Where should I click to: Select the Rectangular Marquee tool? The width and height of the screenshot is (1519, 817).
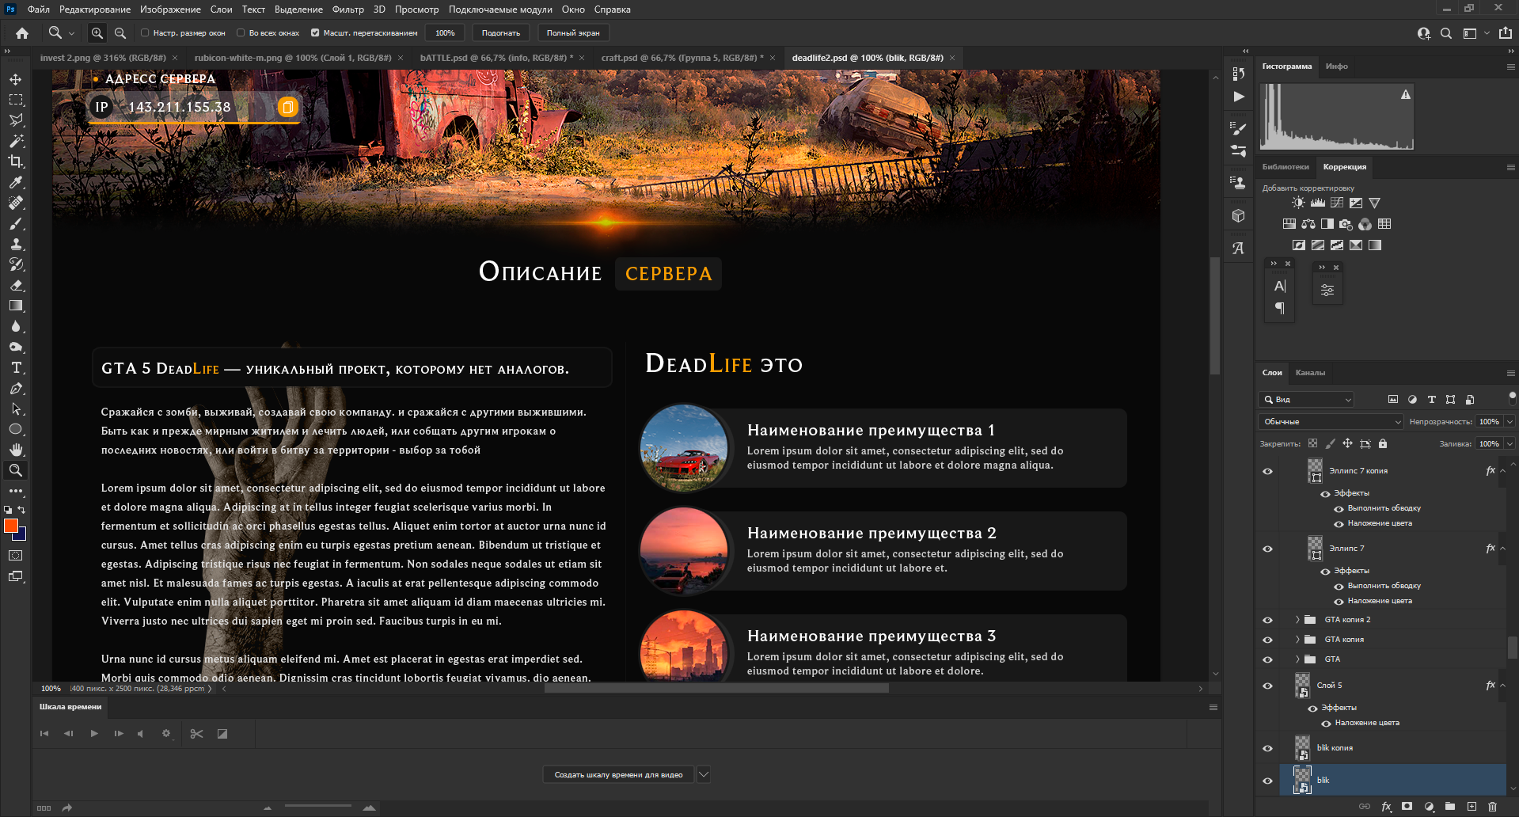point(16,100)
